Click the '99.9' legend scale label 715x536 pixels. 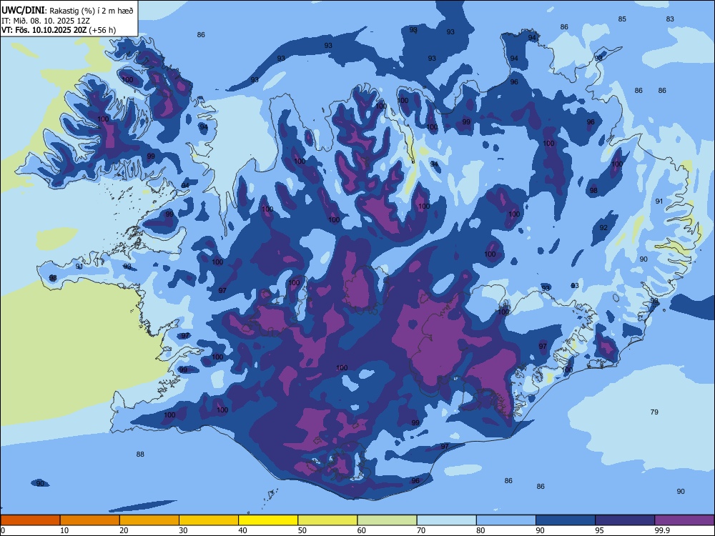(x=662, y=530)
